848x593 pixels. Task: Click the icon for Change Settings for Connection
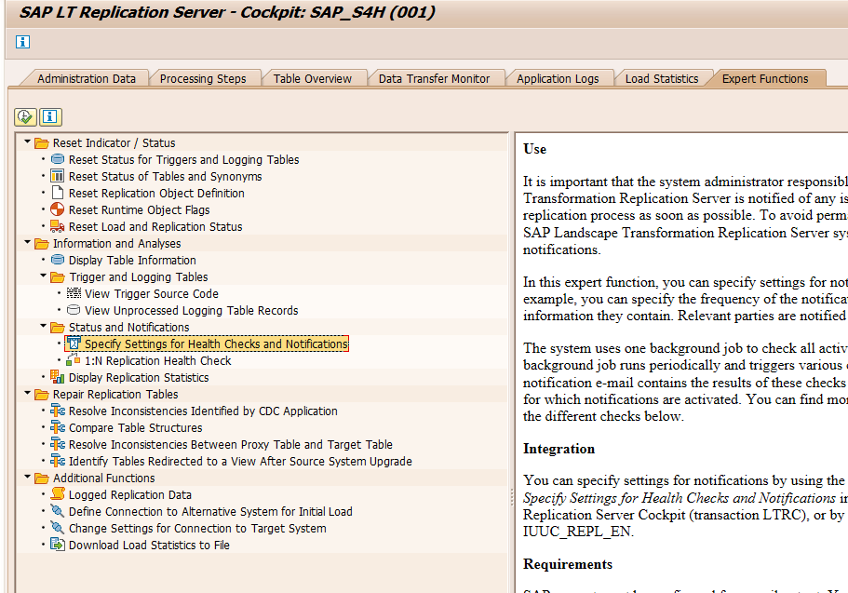coord(58,528)
